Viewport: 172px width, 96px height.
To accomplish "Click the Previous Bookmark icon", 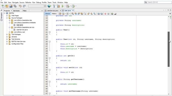I will click(88, 14).
